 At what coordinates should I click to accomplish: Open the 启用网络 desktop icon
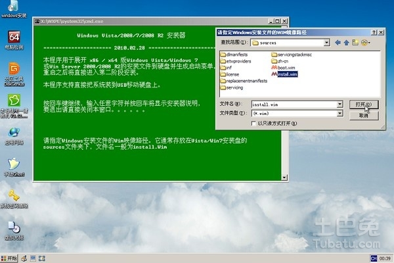(14, 136)
